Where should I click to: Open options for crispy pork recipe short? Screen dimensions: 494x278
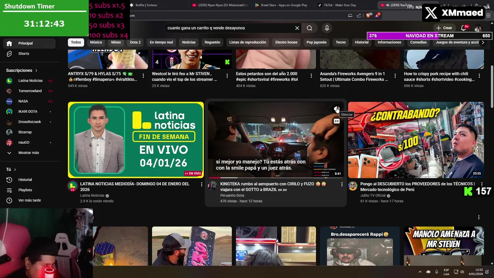click(x=479, y=76)
